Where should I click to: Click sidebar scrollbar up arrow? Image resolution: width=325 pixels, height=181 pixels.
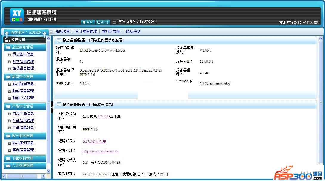[49, 38]
